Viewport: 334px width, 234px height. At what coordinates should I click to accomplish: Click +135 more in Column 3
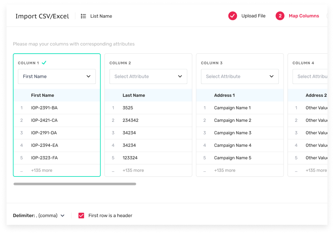click(225, 170)
